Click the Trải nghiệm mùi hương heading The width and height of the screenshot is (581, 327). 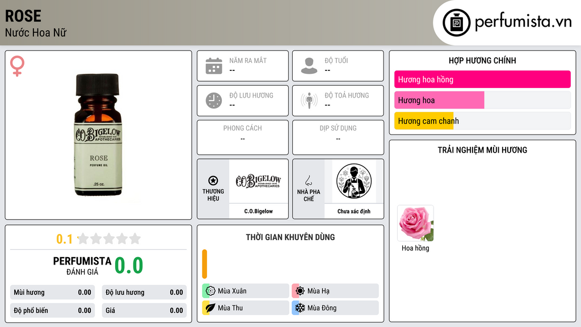tap(482, 150)
